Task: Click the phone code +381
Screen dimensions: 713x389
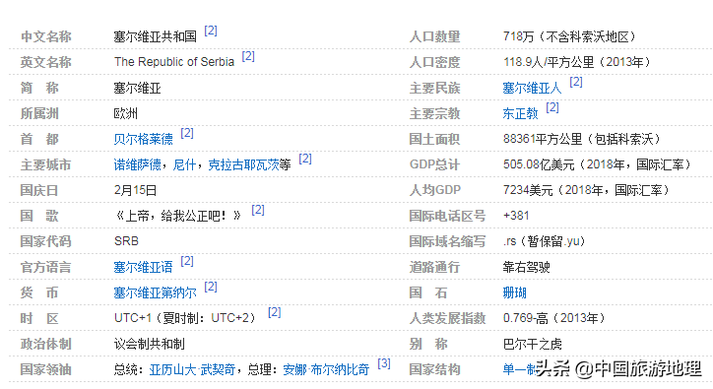Action: (516, 216)
